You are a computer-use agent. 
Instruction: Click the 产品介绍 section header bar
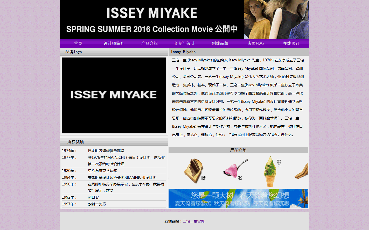(x=238, y=150)
